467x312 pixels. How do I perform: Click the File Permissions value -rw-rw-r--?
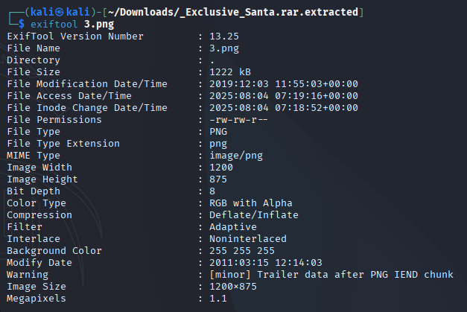[238, 120]
